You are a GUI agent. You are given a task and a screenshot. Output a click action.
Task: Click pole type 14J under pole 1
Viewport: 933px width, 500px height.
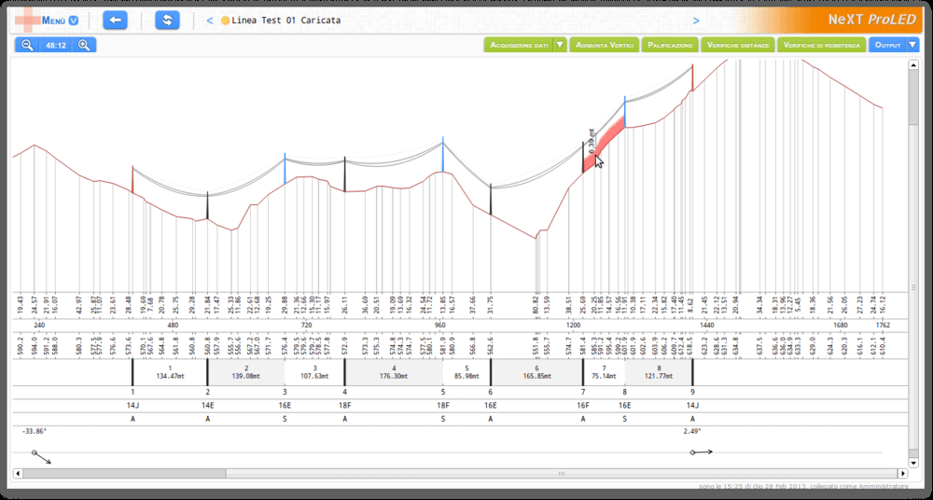click(132, 406)
